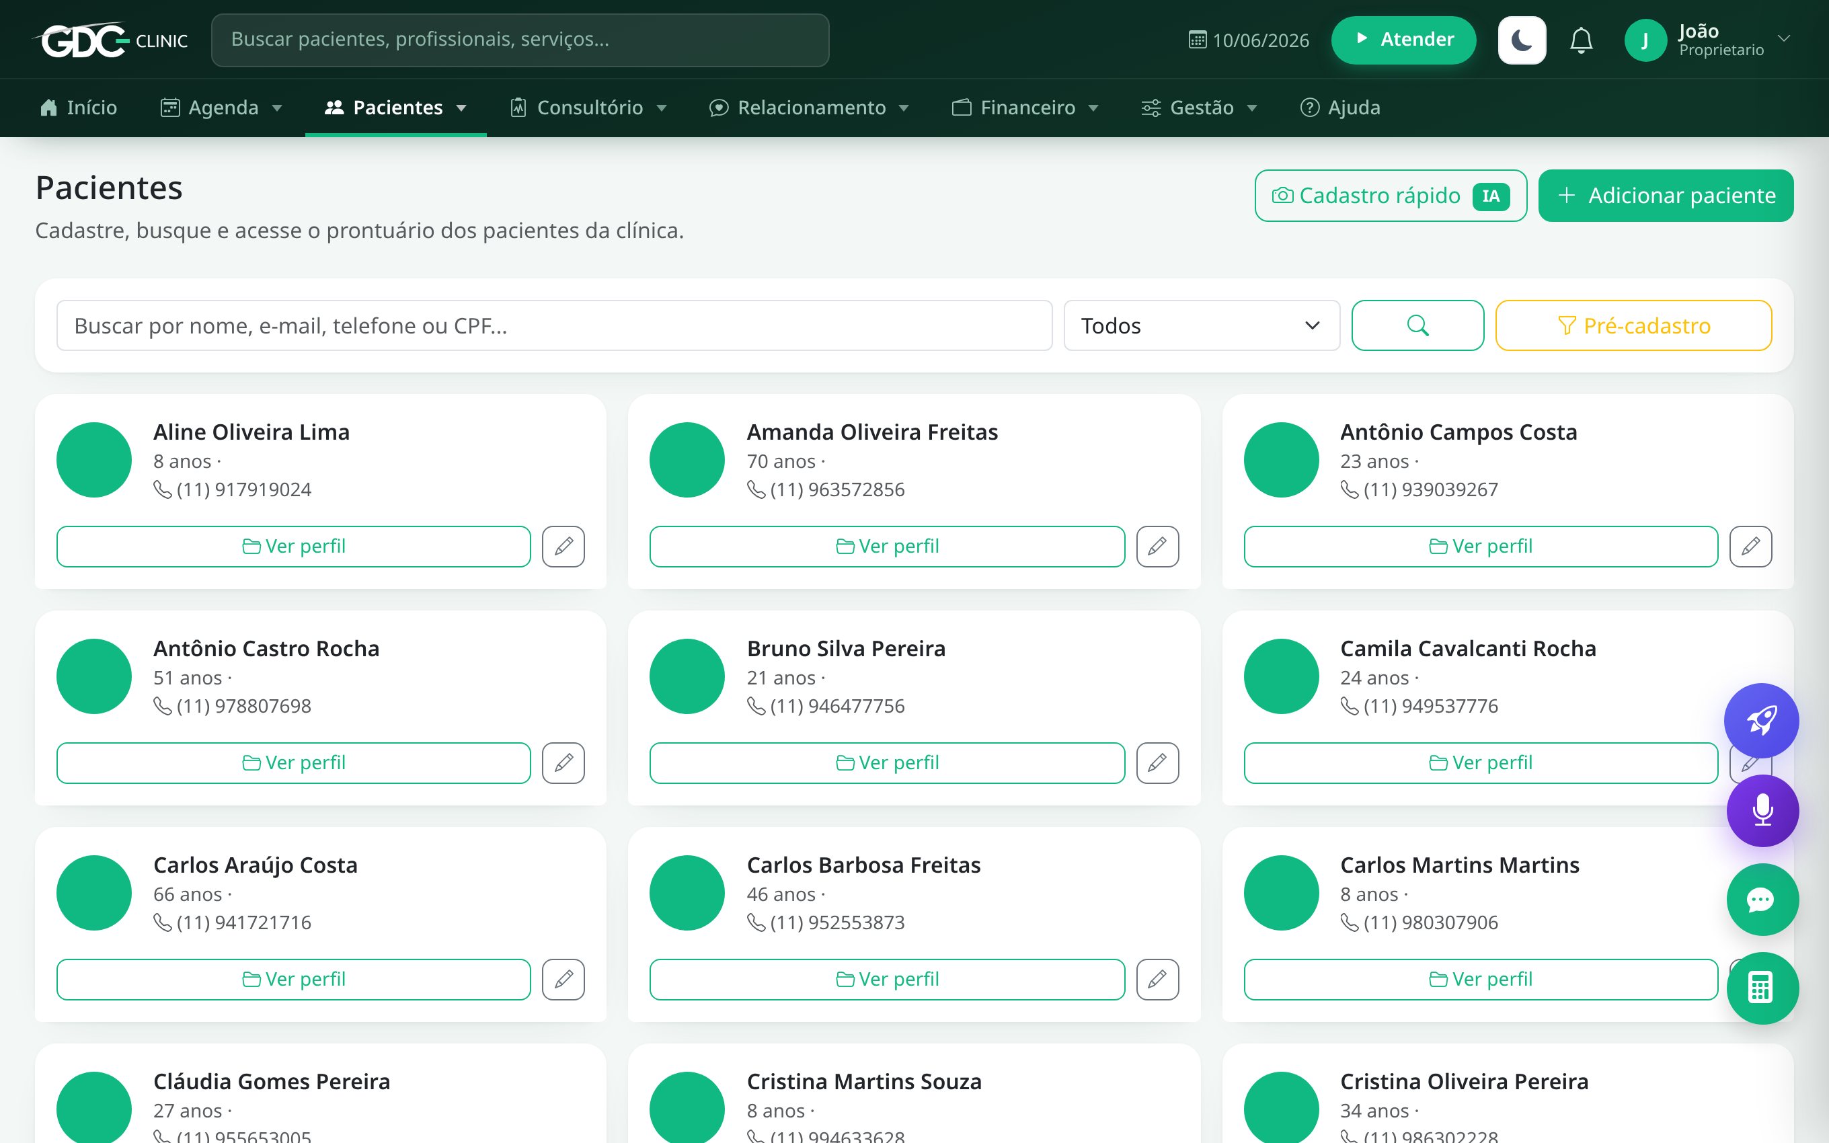Expand the João user menu chevron
Image resolution: width=1829 pixels, height=1143 pixels.
(1784, 38)
